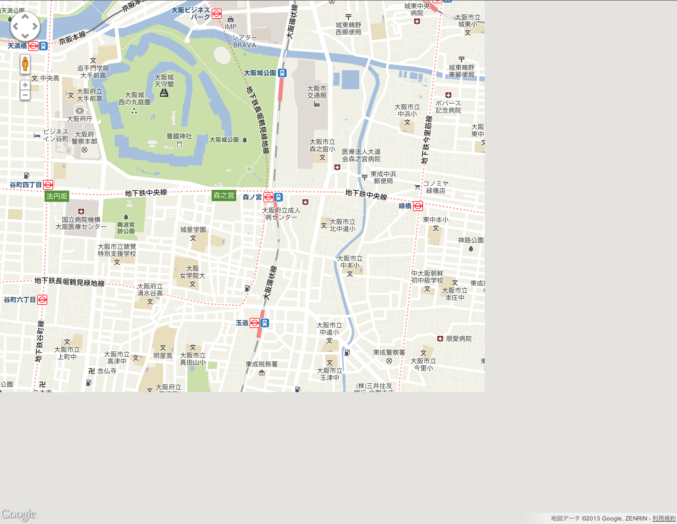Click the 城東中央病院 hospital icon
The height and width of the screenshot is (524, 677).
point(417,21)
